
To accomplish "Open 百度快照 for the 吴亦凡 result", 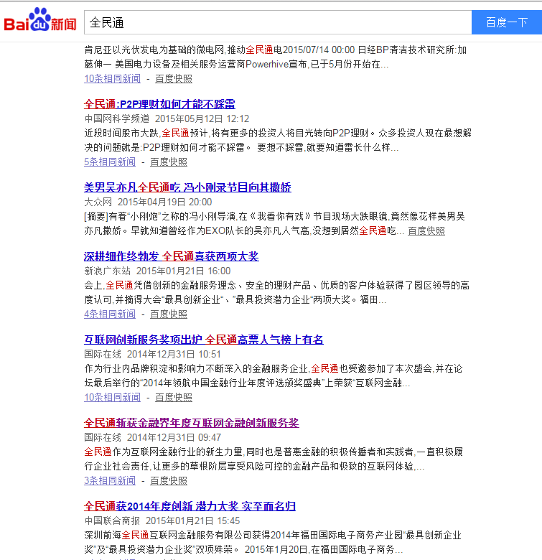I will [426, 230].
